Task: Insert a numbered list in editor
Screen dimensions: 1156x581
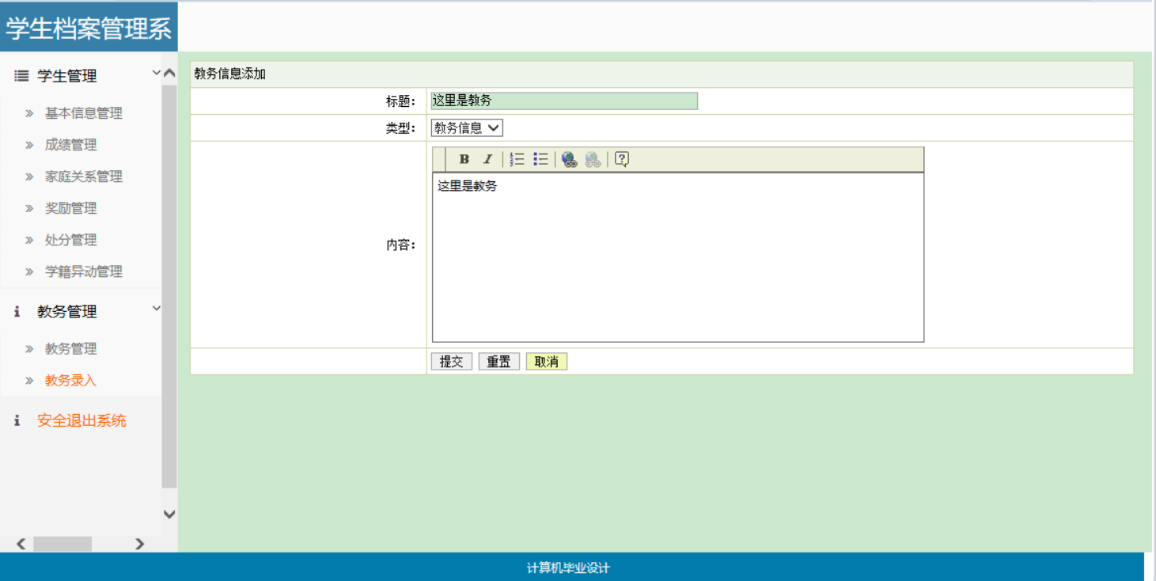Action: coord(517,159)
